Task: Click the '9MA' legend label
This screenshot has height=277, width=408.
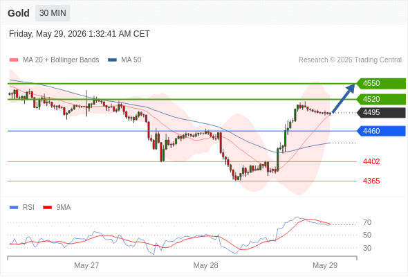Action: point(64,208)
